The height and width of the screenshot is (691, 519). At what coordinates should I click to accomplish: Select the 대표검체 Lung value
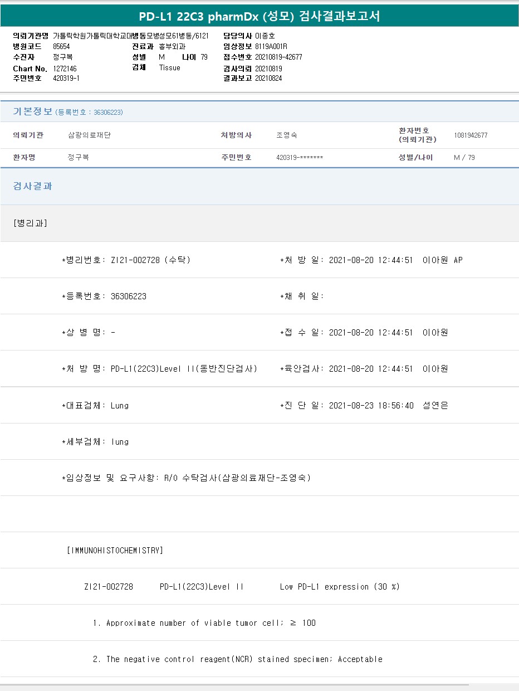[x=120, y=405]
